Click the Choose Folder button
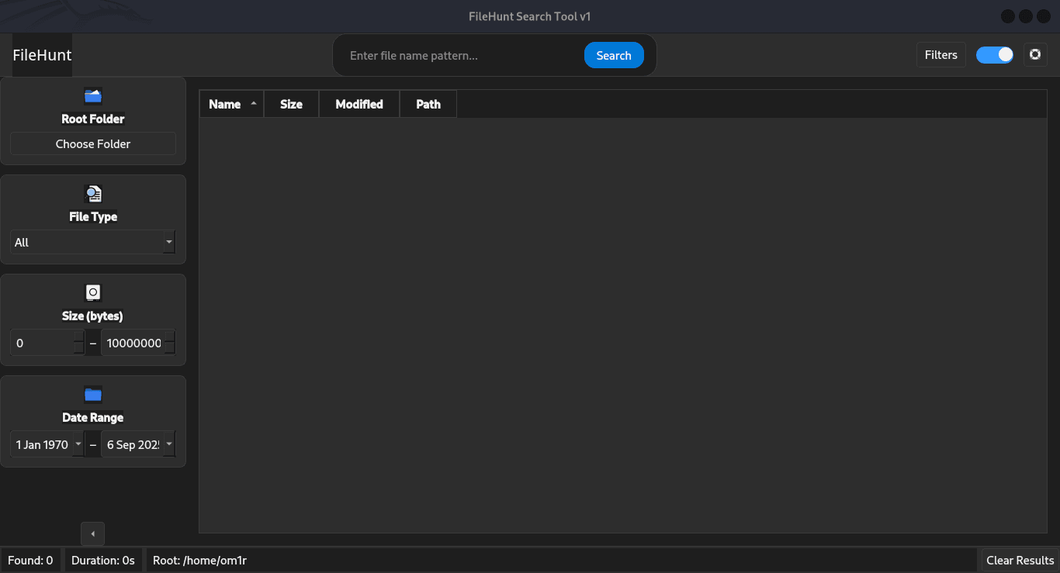Screen dimensions: 1060x573 93,143
